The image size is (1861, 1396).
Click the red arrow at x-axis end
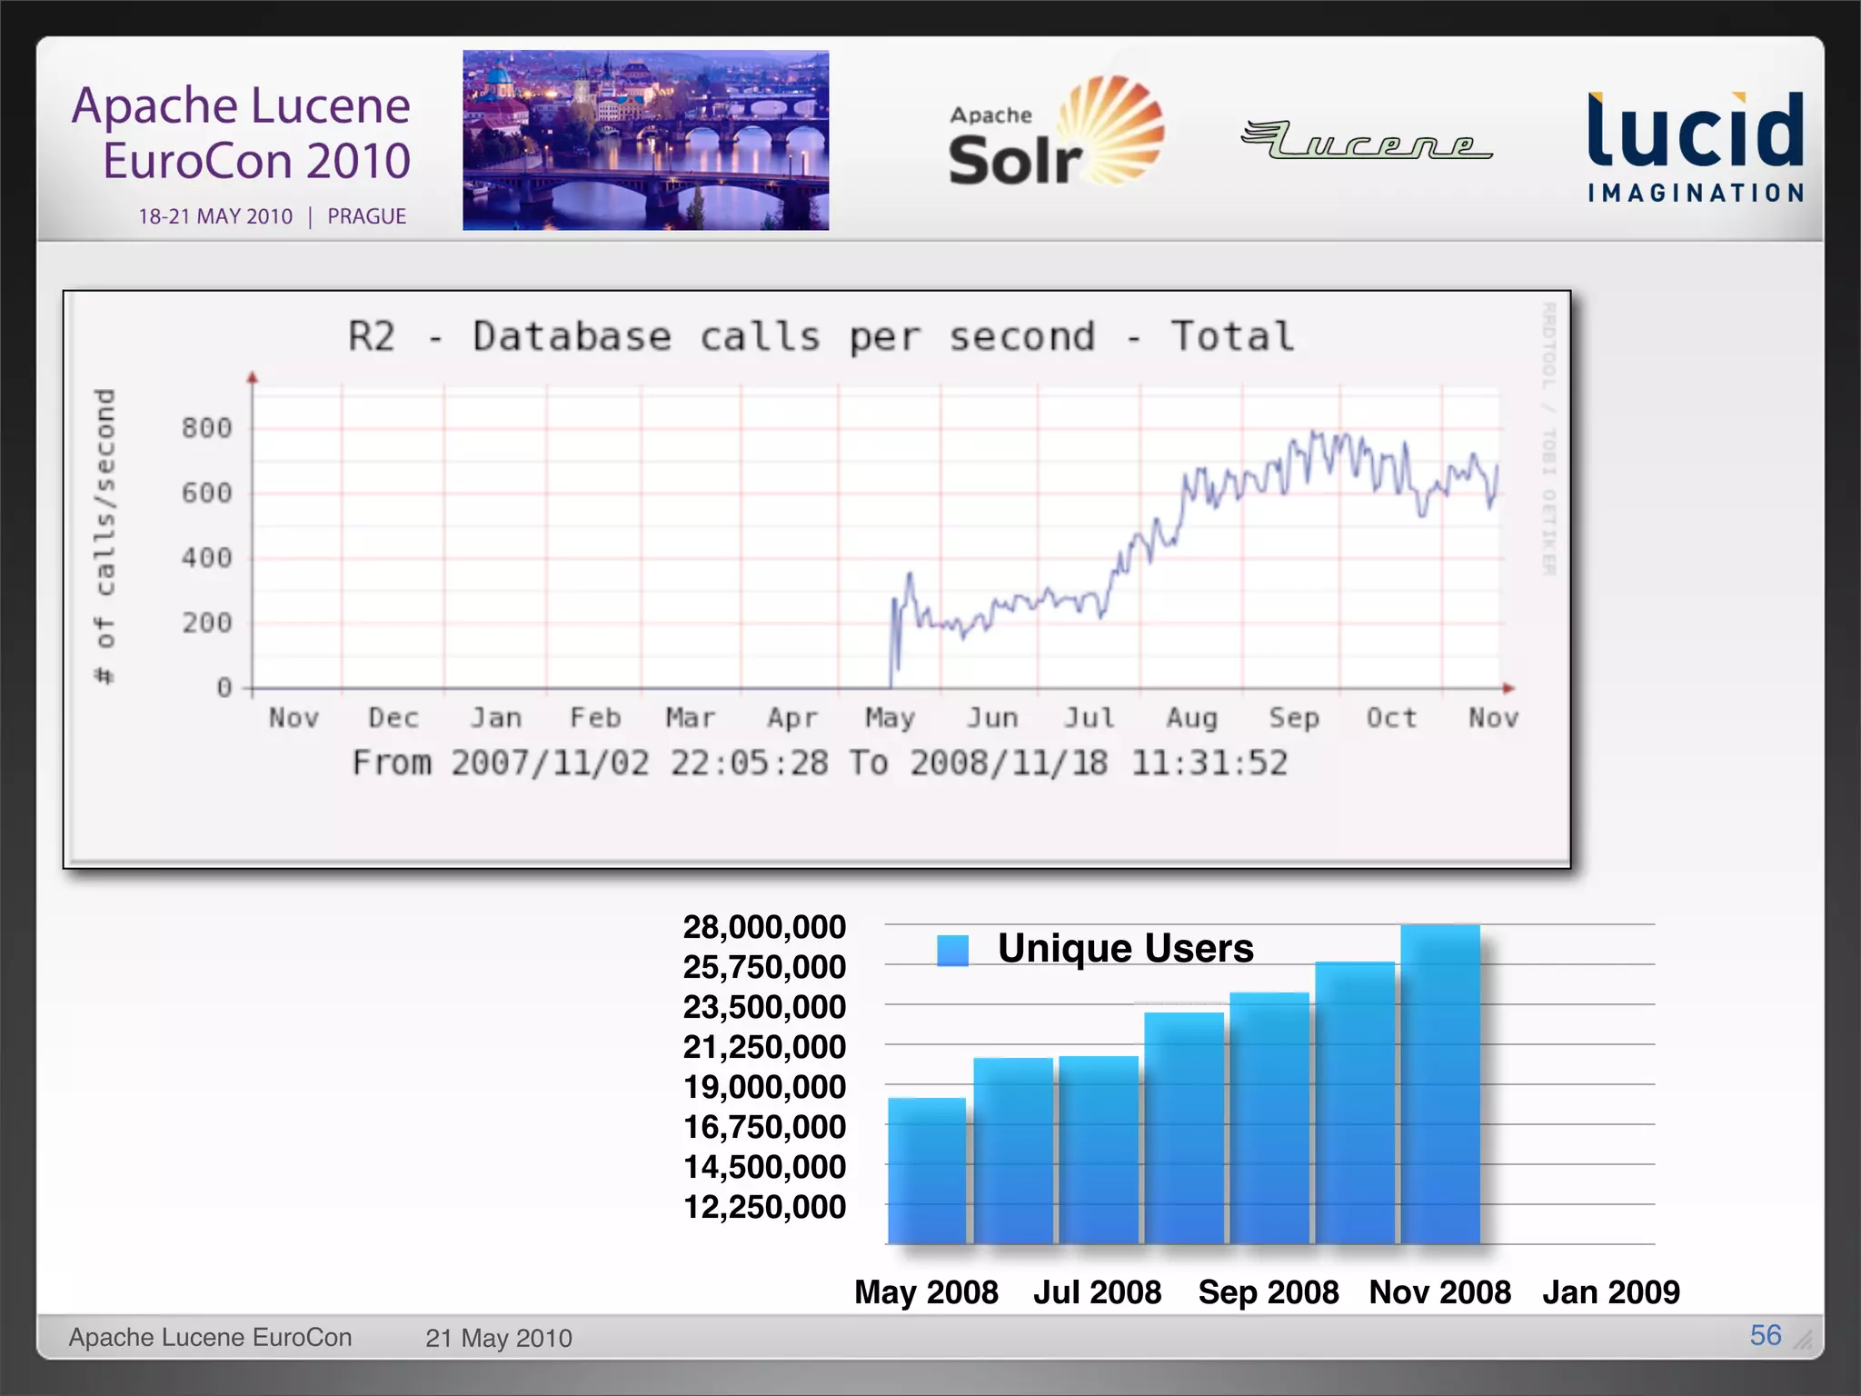tap(1508, 688)
